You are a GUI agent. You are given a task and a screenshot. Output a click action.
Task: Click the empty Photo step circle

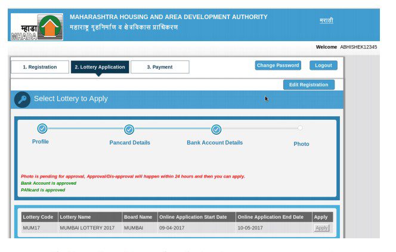(300, 128)
